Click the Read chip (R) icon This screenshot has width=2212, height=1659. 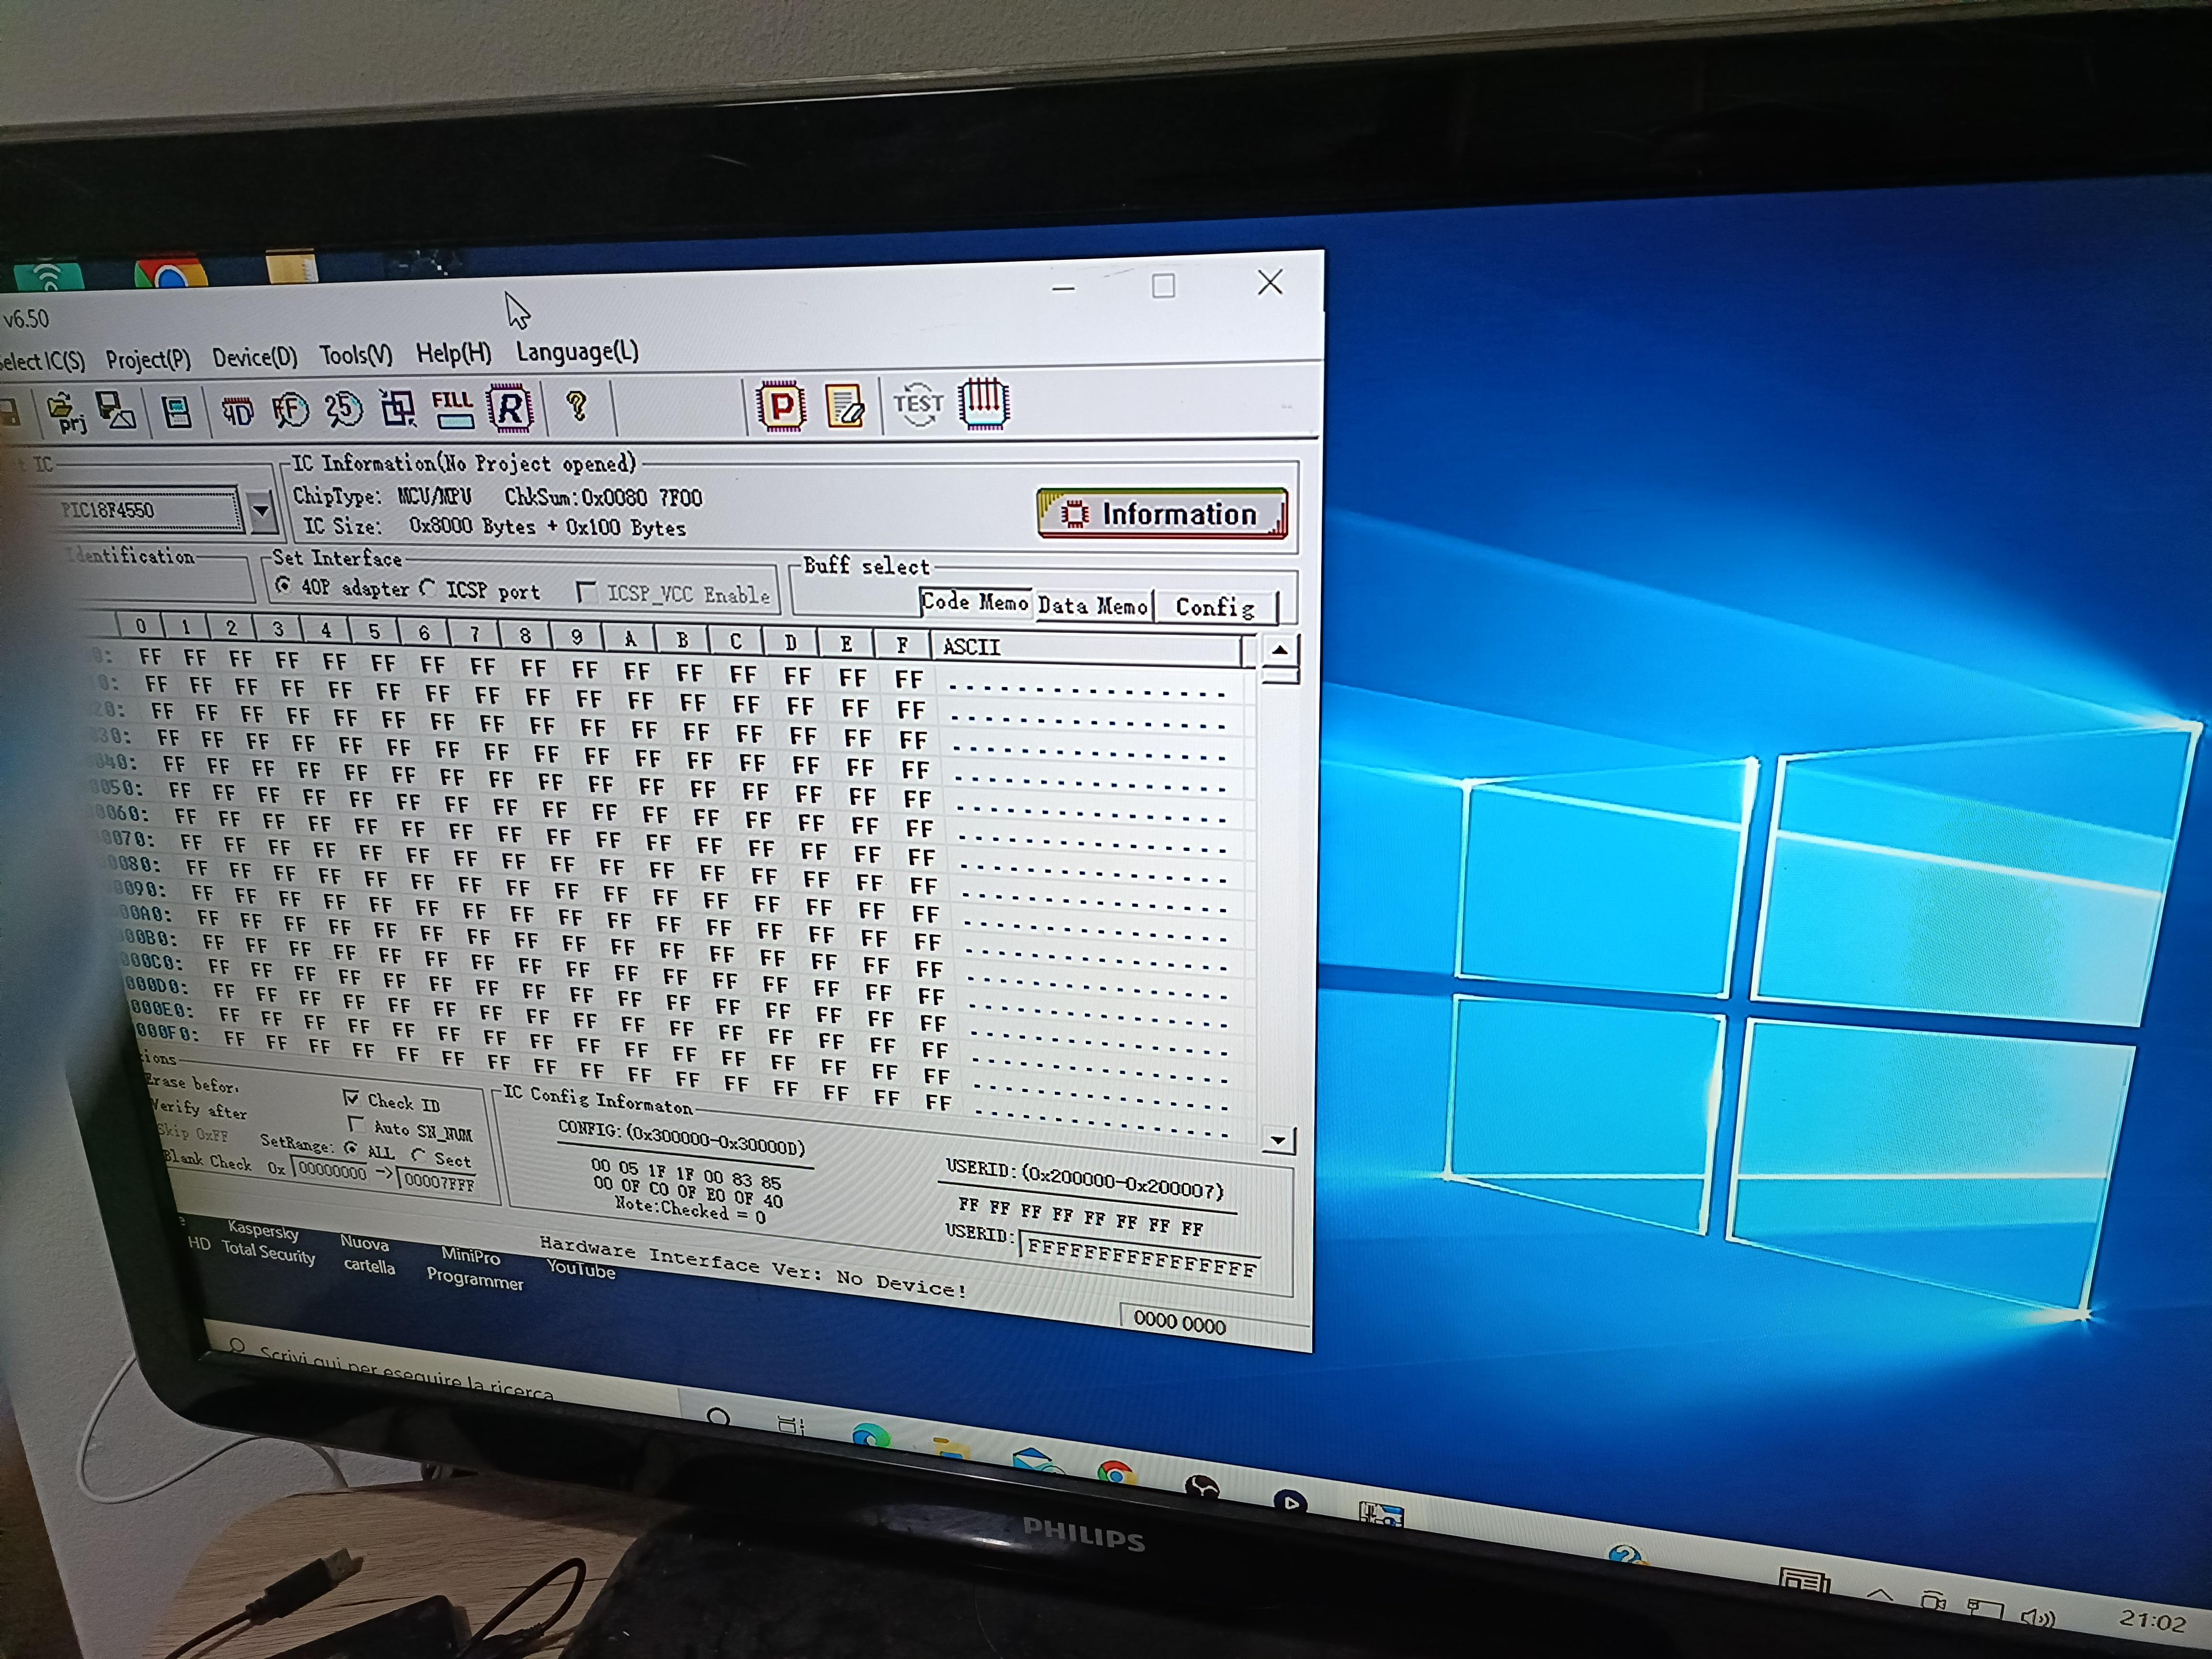pos(510,408)
